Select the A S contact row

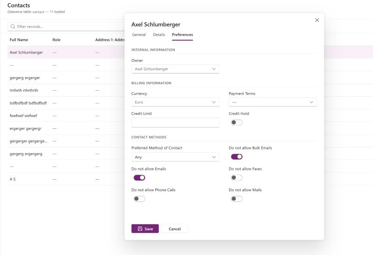tap(66, 179)
